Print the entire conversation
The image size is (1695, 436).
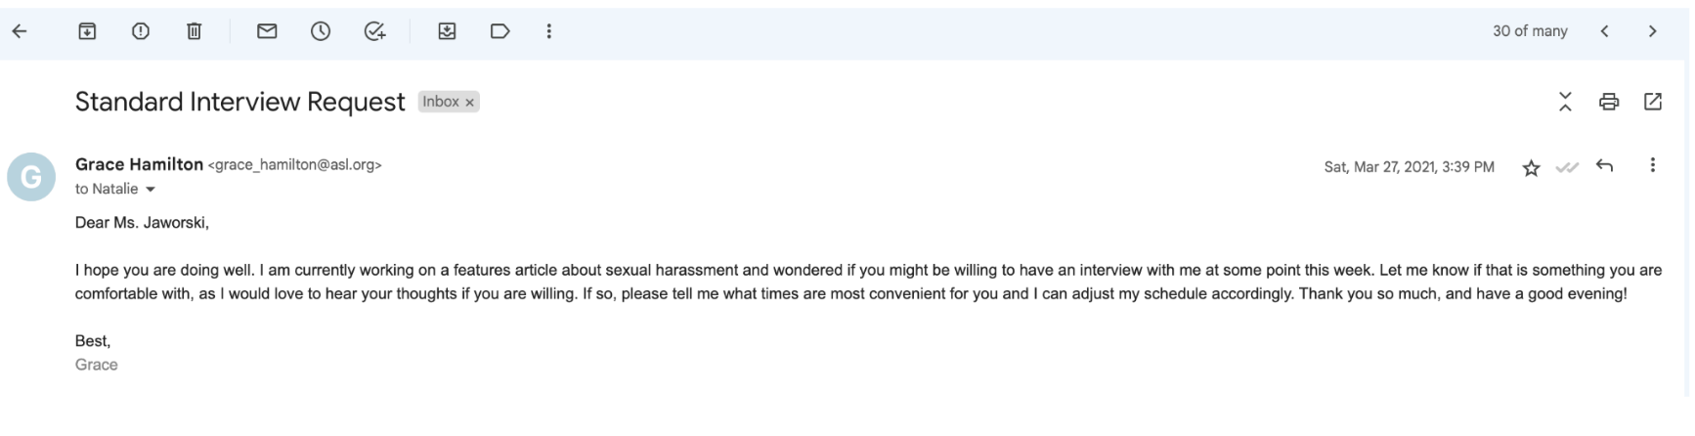1609,102
